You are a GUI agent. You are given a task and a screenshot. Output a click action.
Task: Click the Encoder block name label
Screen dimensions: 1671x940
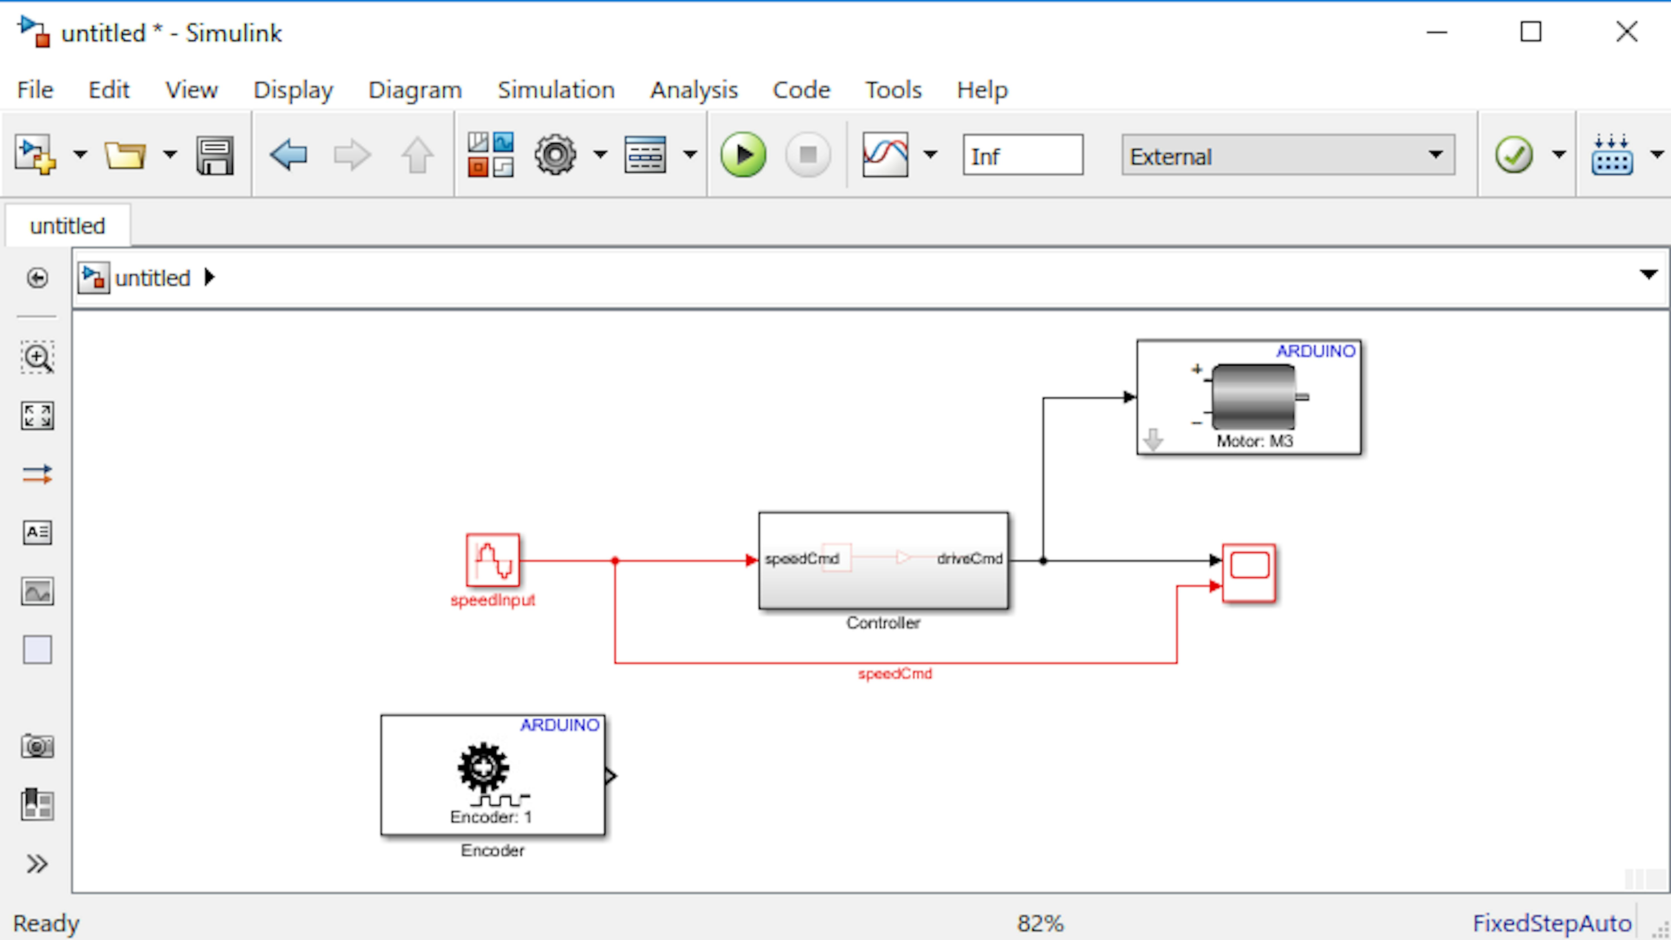coord(493,851)
